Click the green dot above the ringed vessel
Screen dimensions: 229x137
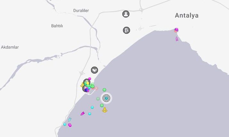pyautogui.click(x=104, y=90)
